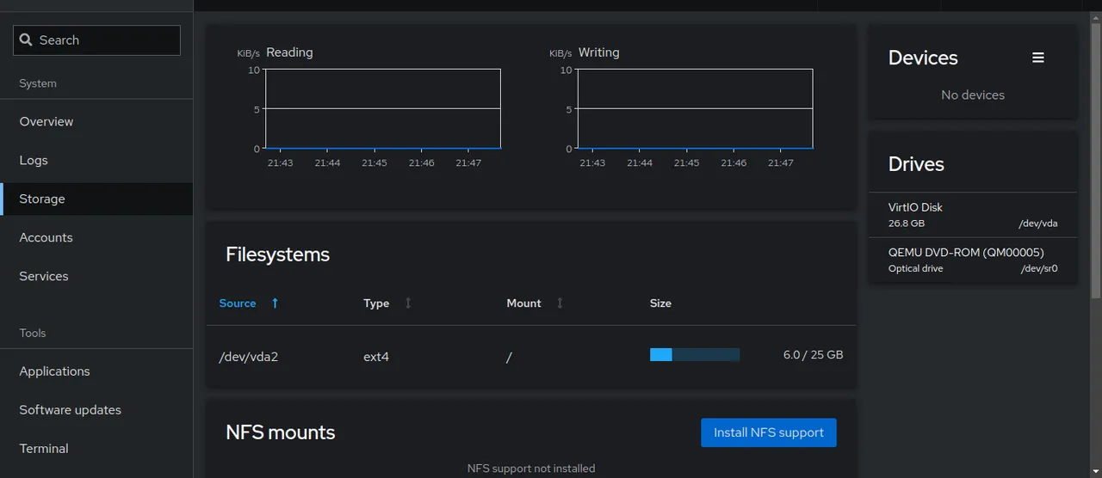Click NFS support not installed message
This screenshot has height=478, width=1102.
coord(531,469)
